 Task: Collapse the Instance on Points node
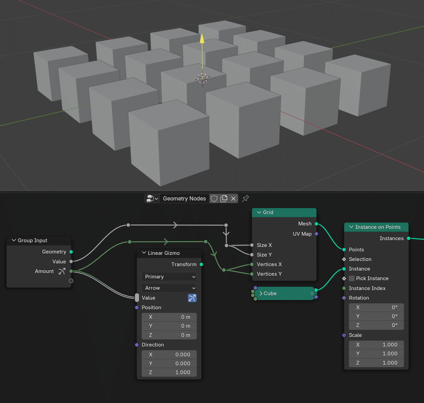[x=351, y=227]
